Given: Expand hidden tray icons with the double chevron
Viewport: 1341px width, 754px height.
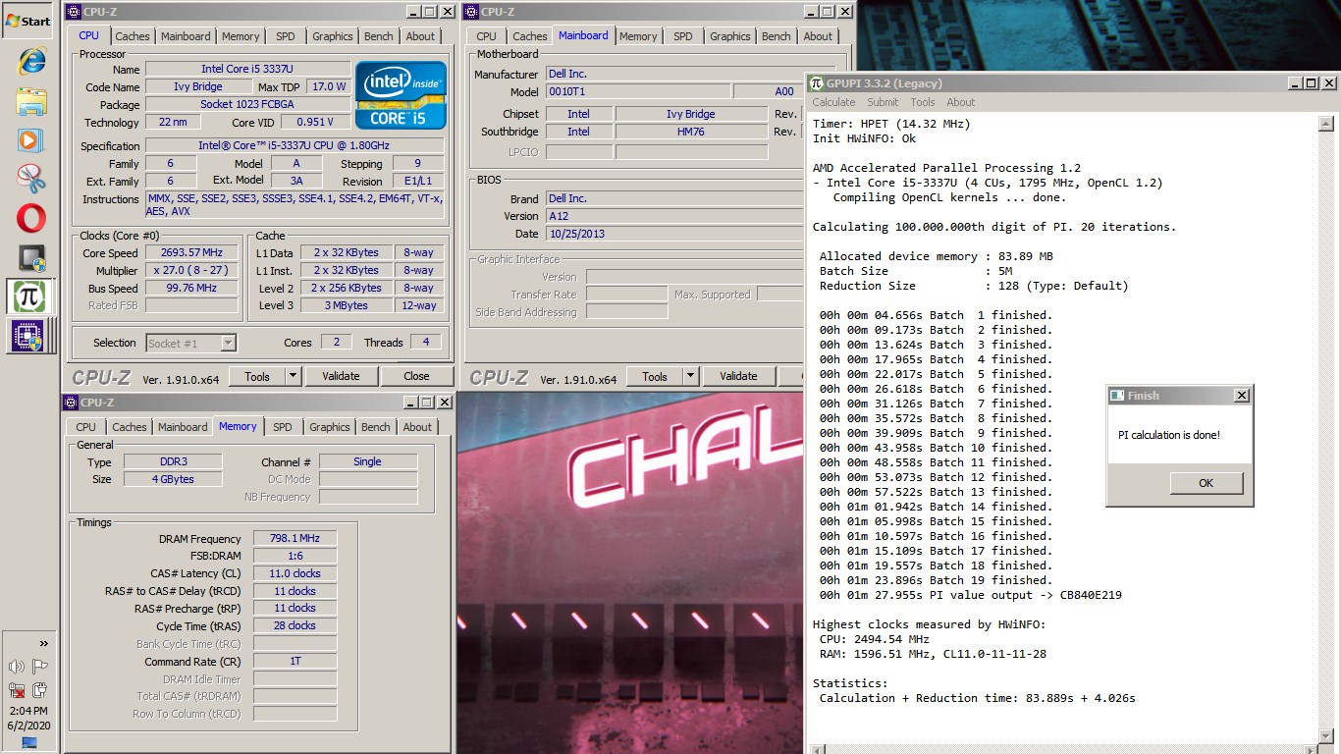Looking at the screenshot, I should click(x=43, y=644).
